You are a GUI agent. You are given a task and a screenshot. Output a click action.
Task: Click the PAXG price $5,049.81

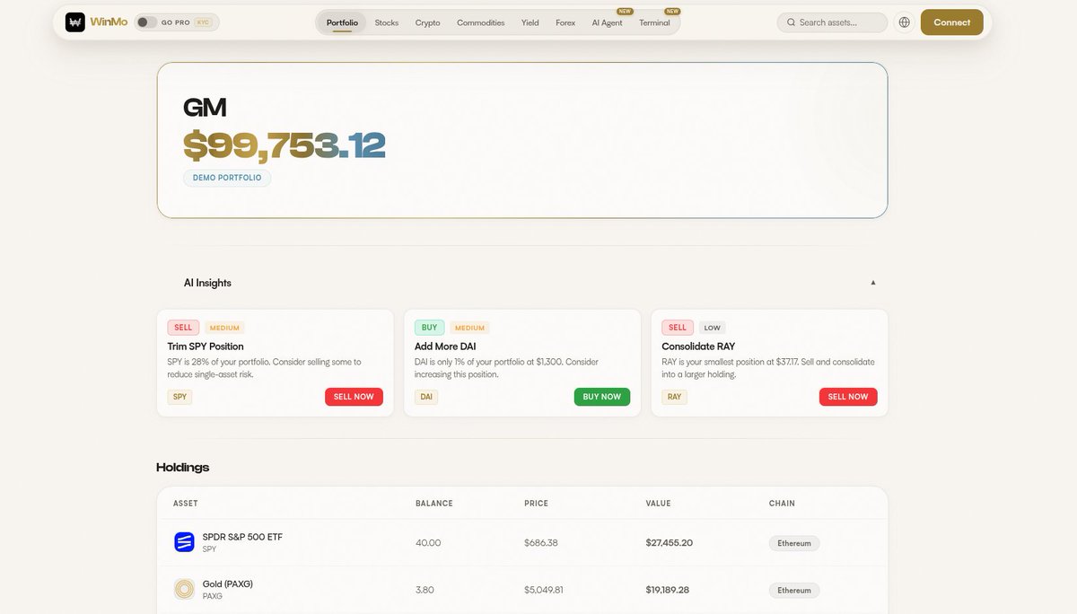pos(544,591)
